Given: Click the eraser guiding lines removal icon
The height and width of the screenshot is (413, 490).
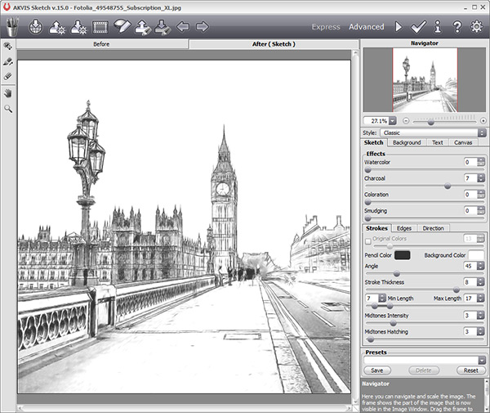Looking at the screenshot, I should (122, 26).
